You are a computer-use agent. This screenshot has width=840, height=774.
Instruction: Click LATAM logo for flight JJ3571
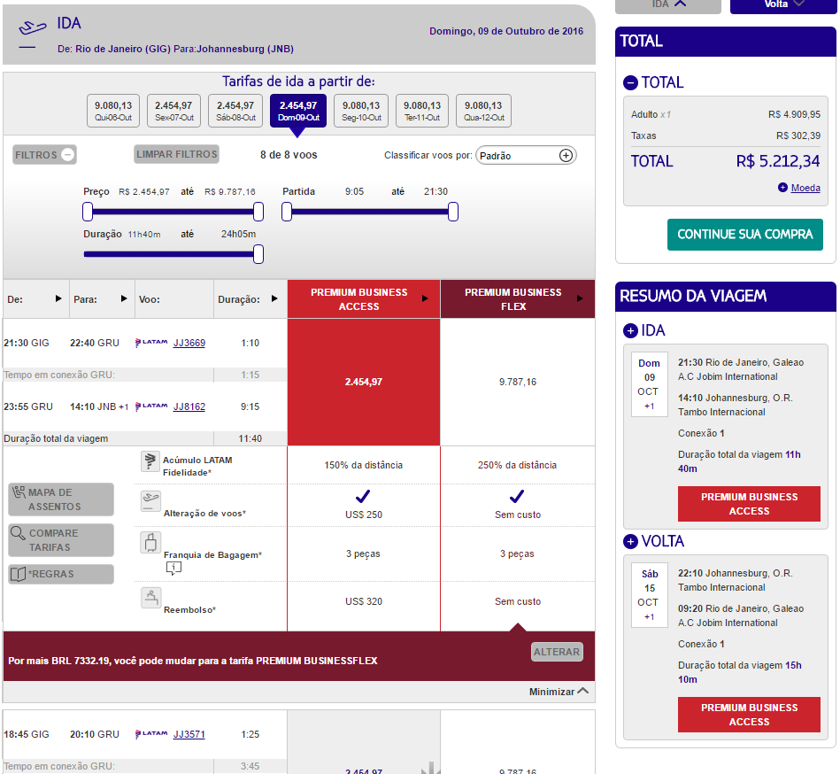tap(151, 734)
